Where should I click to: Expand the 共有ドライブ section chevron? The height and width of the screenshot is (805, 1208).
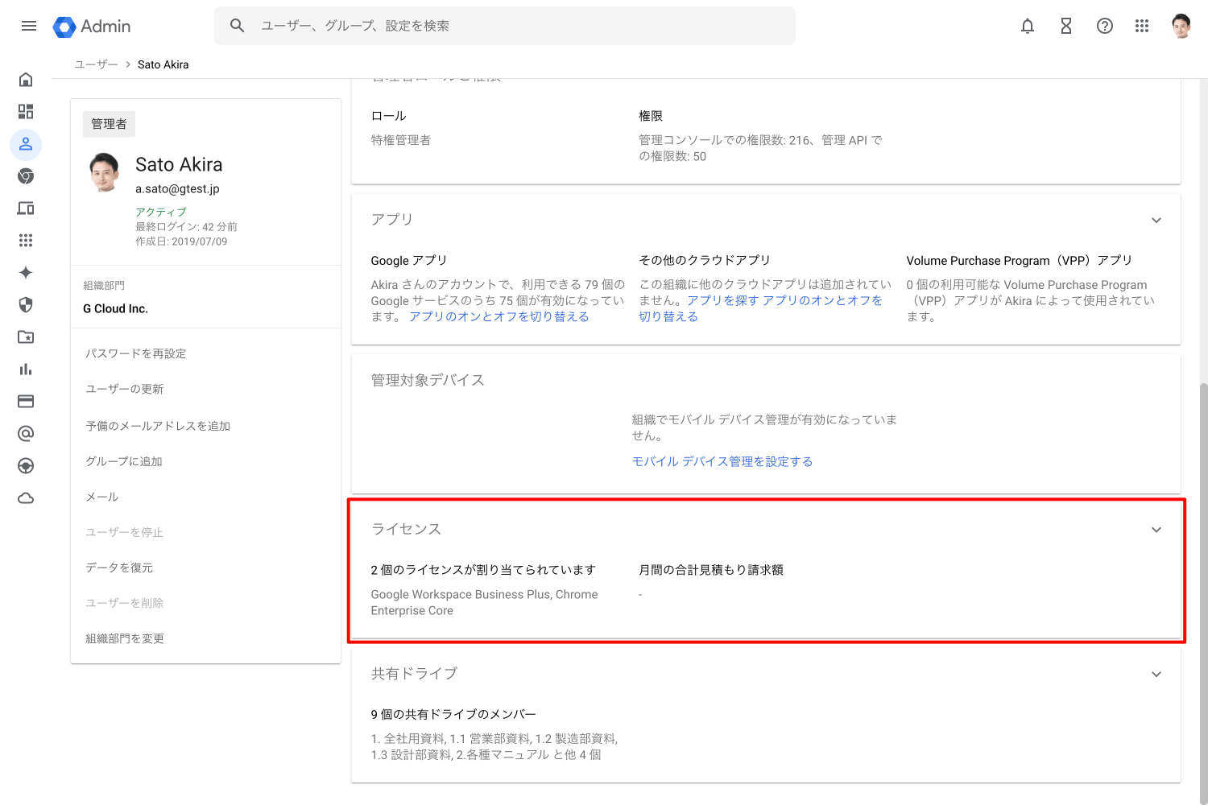1156,675
